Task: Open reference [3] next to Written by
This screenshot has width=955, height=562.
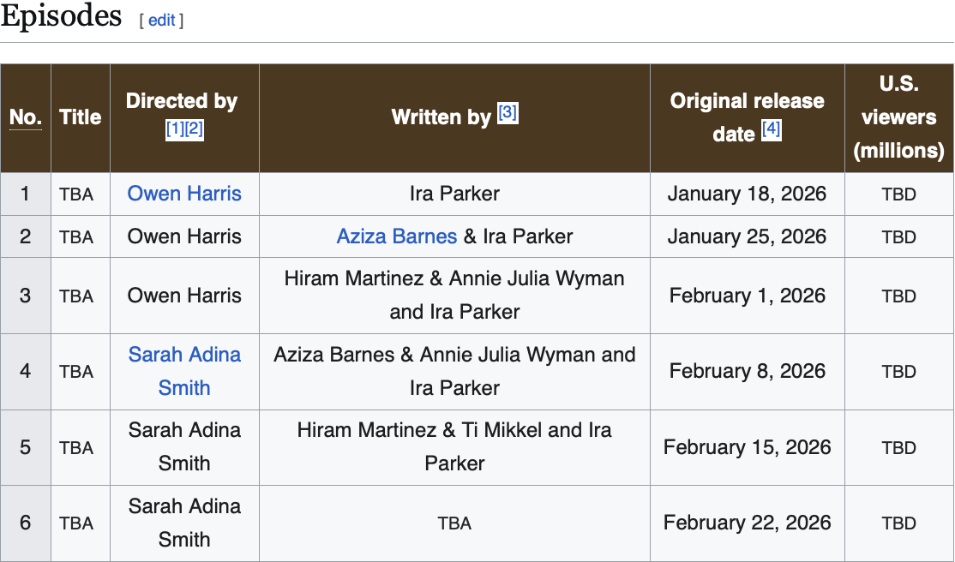Action: [x=508, y=112]
